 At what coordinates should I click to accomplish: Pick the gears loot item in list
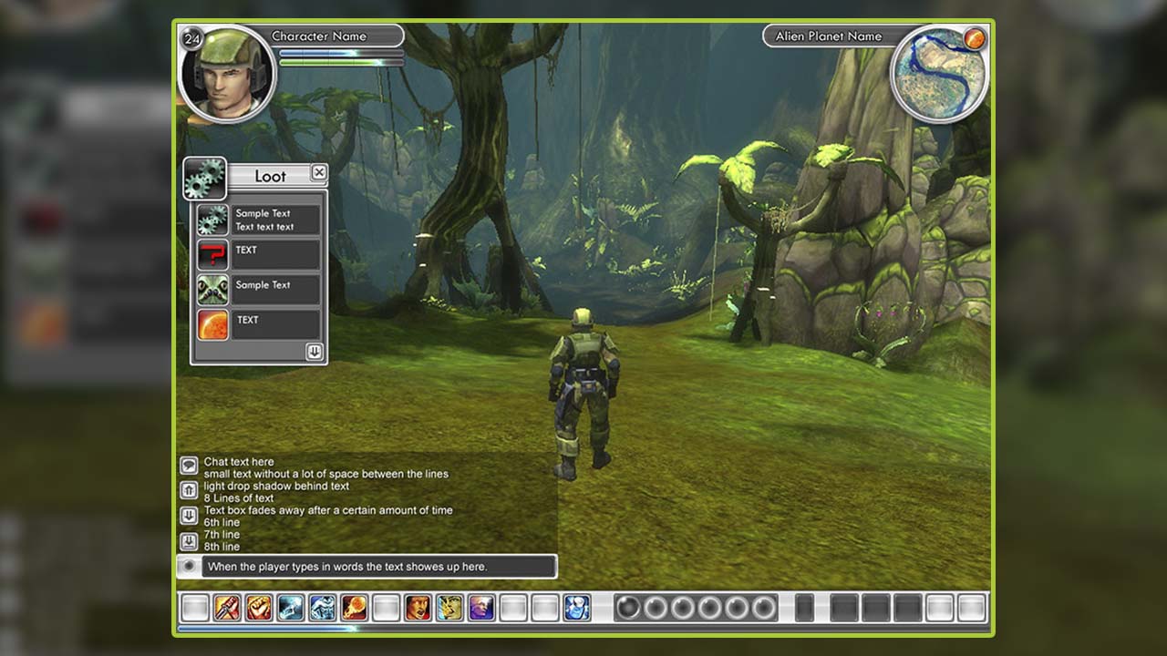(x=212, y=220)
